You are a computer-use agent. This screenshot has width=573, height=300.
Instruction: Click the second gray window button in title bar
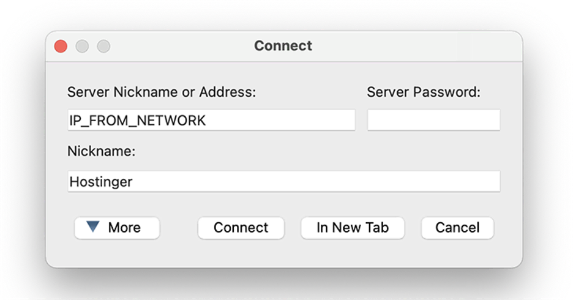[x=103, y=46]
